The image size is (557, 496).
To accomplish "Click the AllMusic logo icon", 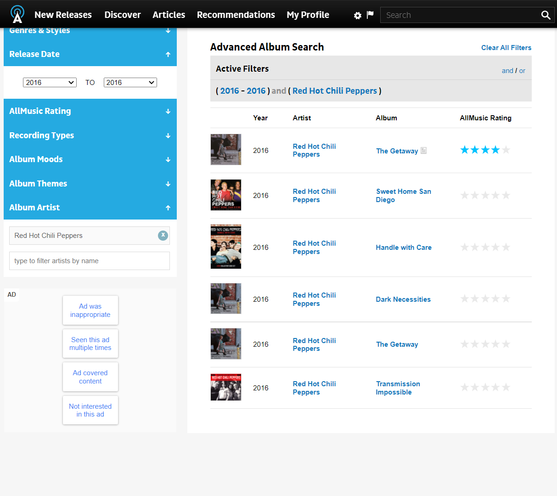I will pyautogui.click(x=17, y=14).
